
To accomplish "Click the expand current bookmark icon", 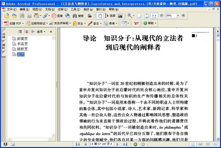I will (33, 32).
